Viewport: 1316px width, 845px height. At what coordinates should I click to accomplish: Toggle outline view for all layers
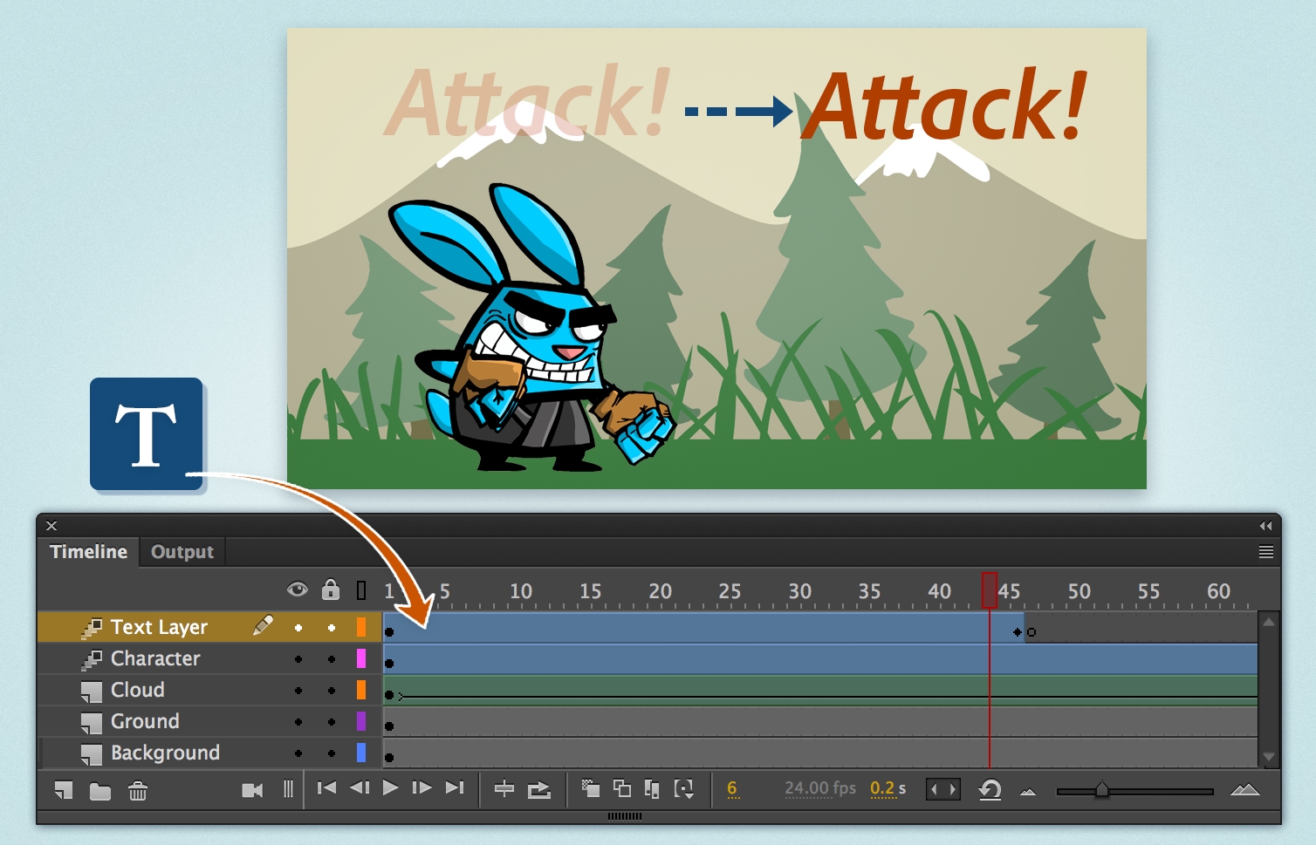point(360,589)
